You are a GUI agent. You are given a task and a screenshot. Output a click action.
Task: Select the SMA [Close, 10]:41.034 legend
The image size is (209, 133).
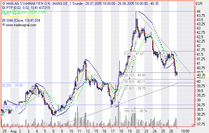click(23, 20)
